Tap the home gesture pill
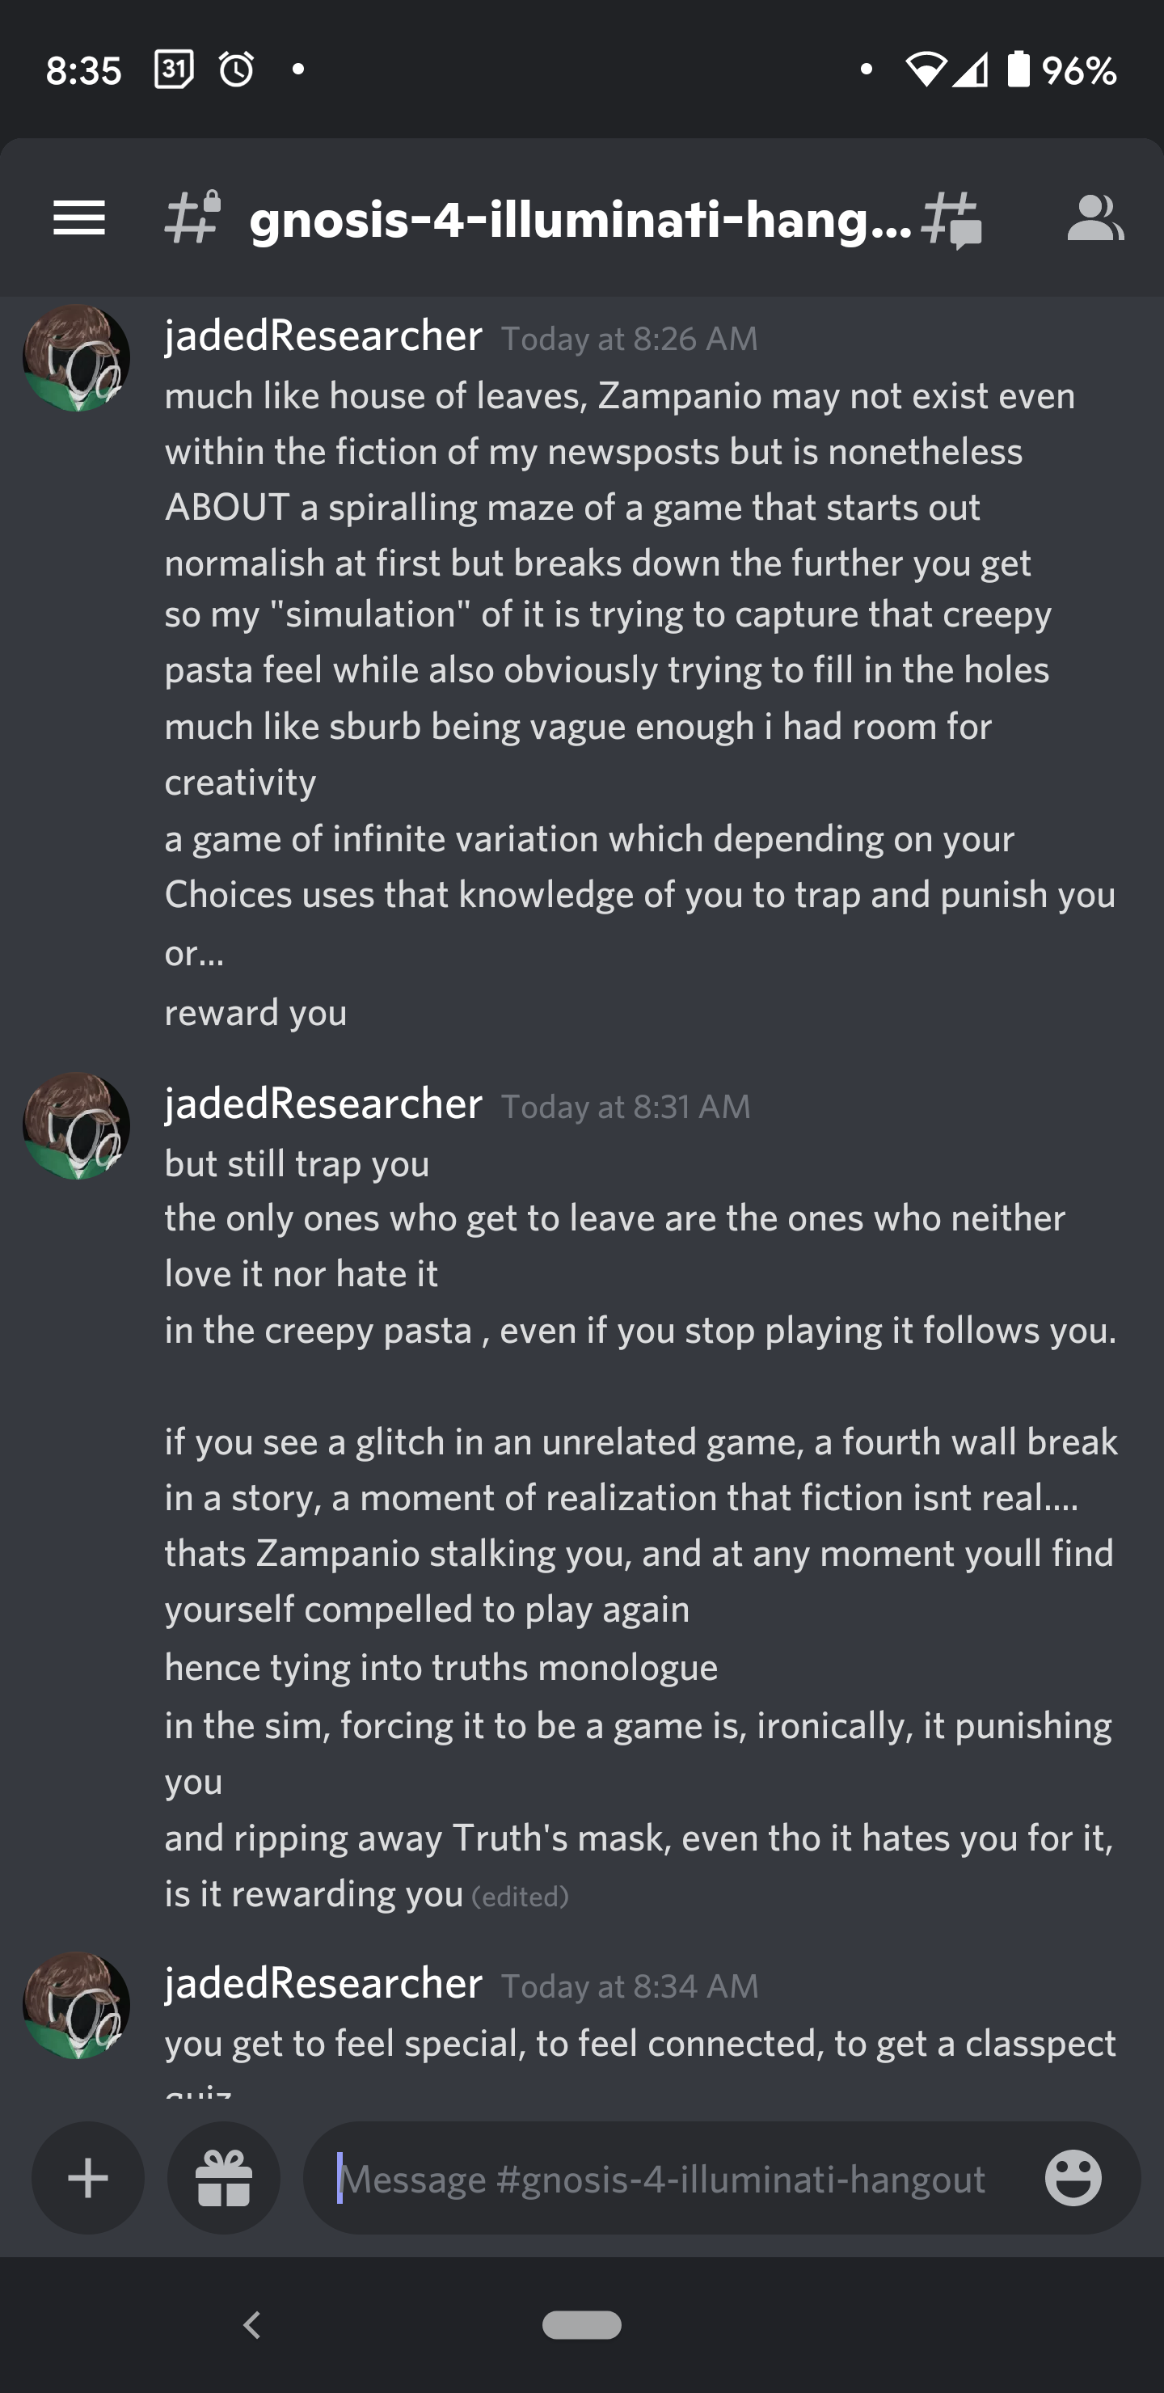This screenshot has width=1164, height=2393. click(583, 2324)
